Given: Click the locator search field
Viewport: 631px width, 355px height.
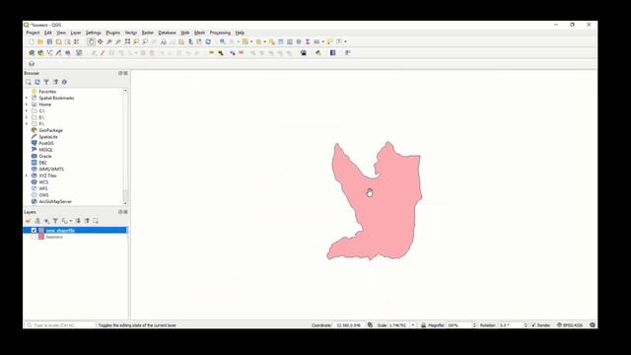Looking at the screenshot, I should (x=60, y=324).
